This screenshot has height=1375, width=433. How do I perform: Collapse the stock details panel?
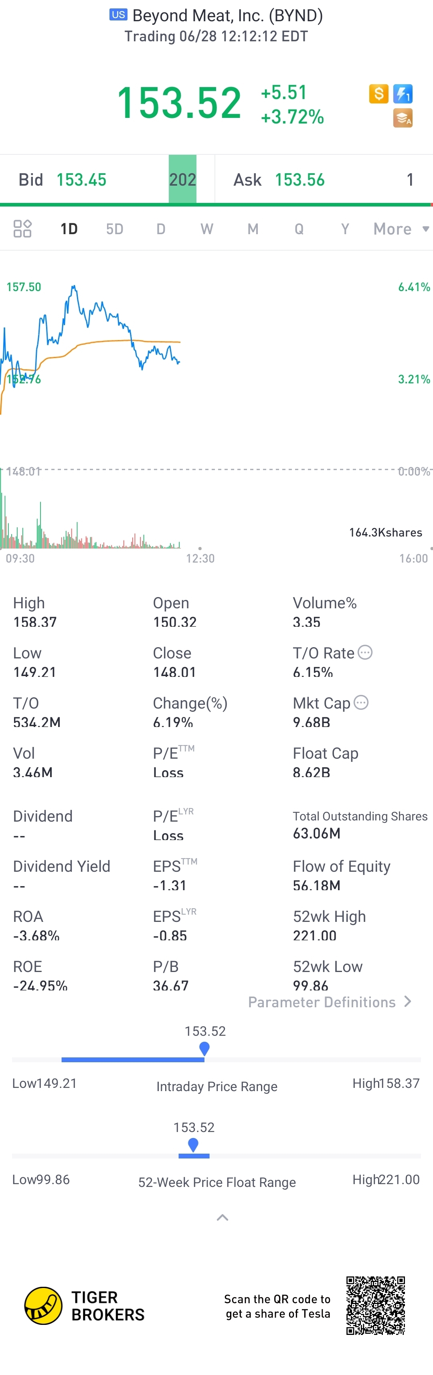click(223, 1217)
